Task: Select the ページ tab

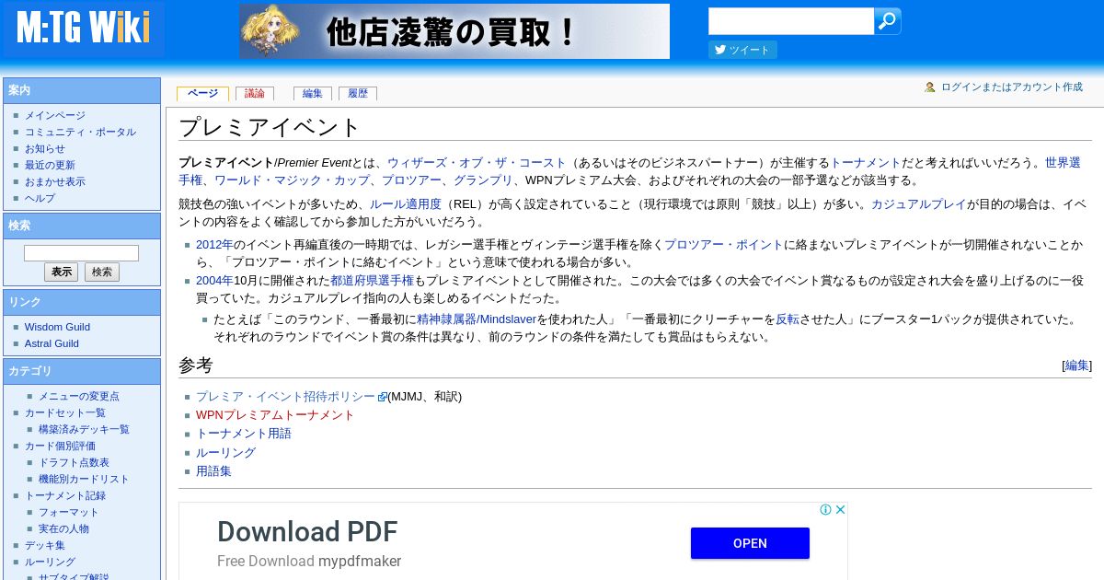Action: pyautogui.click(x=202, y=93)
